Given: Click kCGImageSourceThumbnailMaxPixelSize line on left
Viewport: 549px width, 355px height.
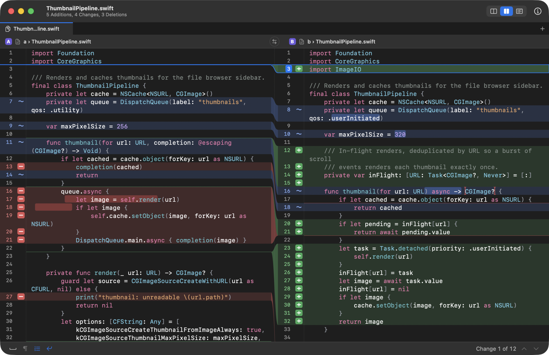Looking at the screenshot, I should point(168,338).
